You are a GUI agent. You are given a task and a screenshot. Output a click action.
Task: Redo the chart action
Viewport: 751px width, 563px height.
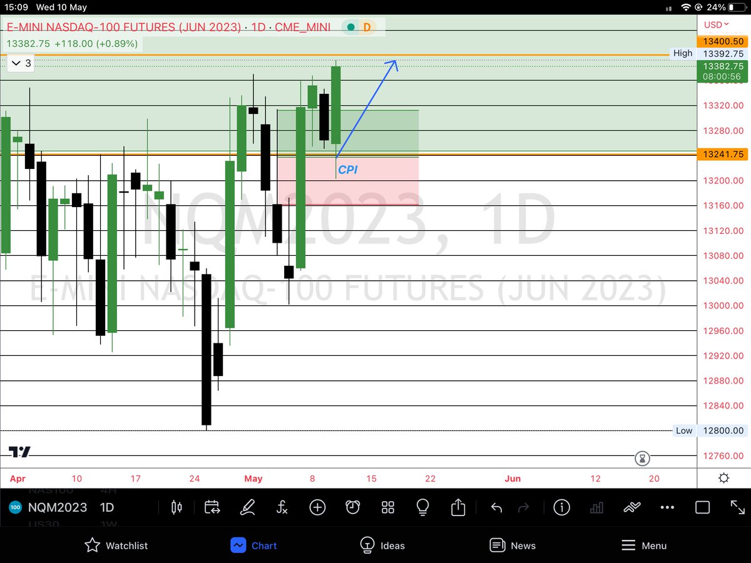(524, 507)
